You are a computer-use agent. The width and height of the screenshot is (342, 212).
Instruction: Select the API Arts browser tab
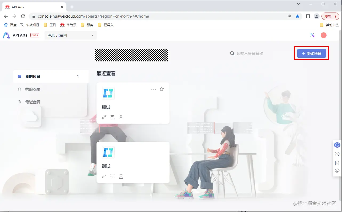pyautogui.click(x=34, y=7)
